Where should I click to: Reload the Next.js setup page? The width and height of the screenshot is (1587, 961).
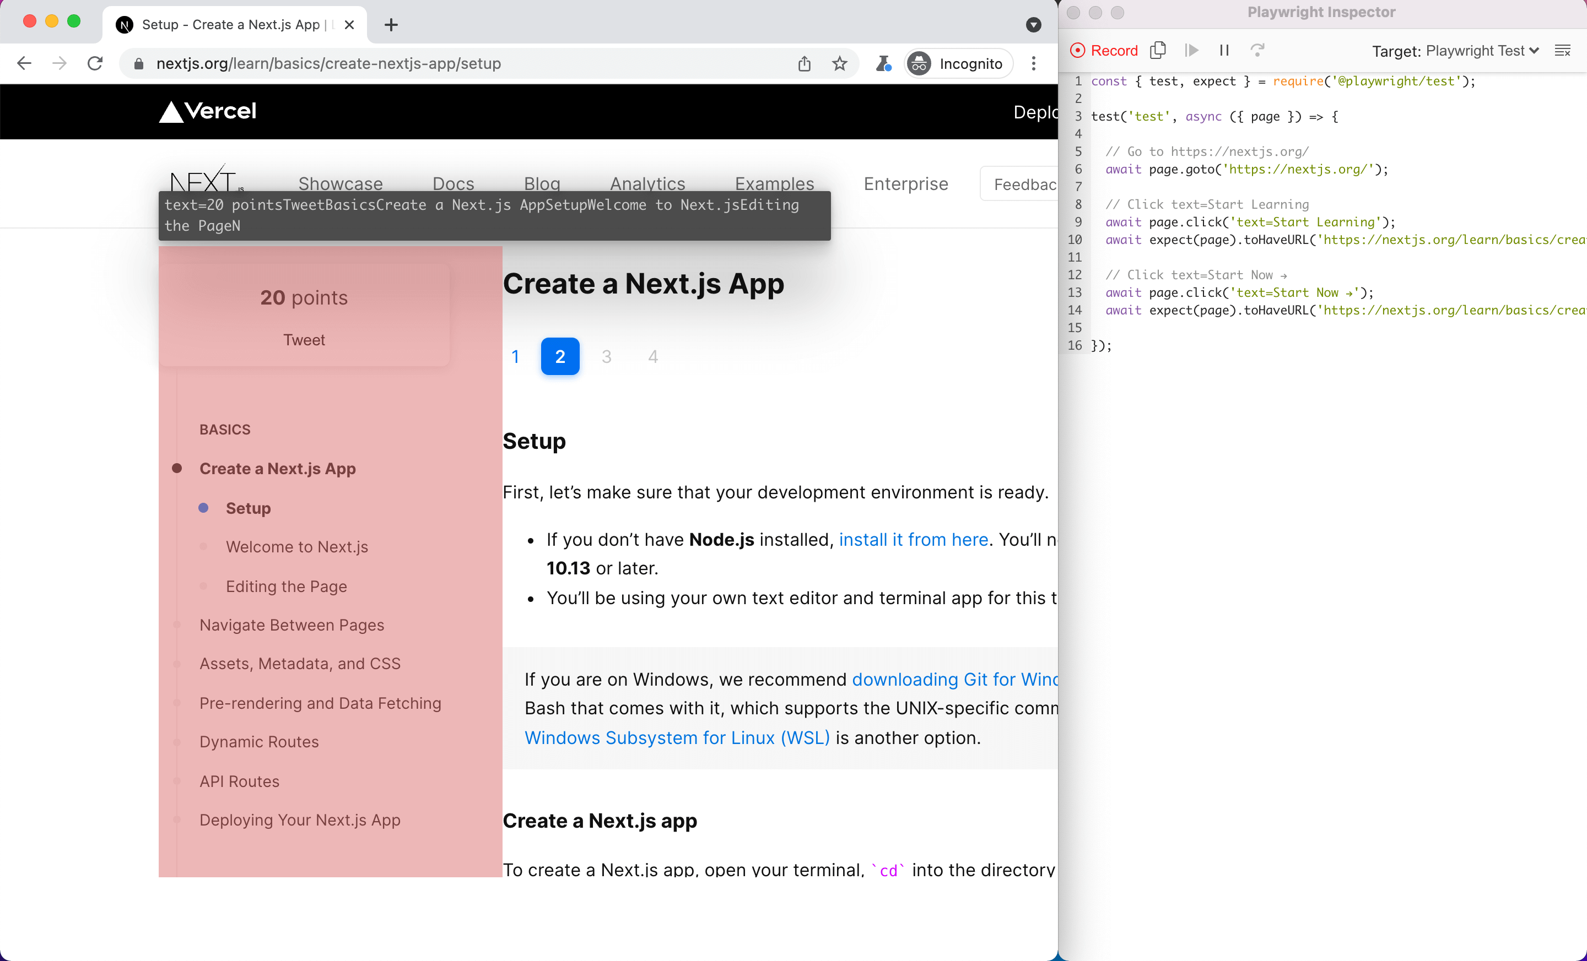[x=95, y=62]
